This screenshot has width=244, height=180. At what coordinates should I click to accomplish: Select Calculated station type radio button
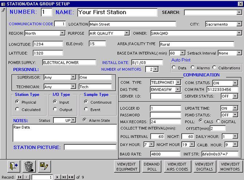[x=17, y=110]
